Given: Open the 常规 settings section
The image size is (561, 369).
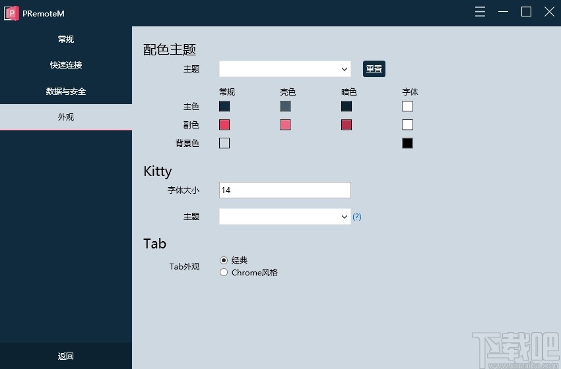Looking at the screenshot, I should (66, 40).
